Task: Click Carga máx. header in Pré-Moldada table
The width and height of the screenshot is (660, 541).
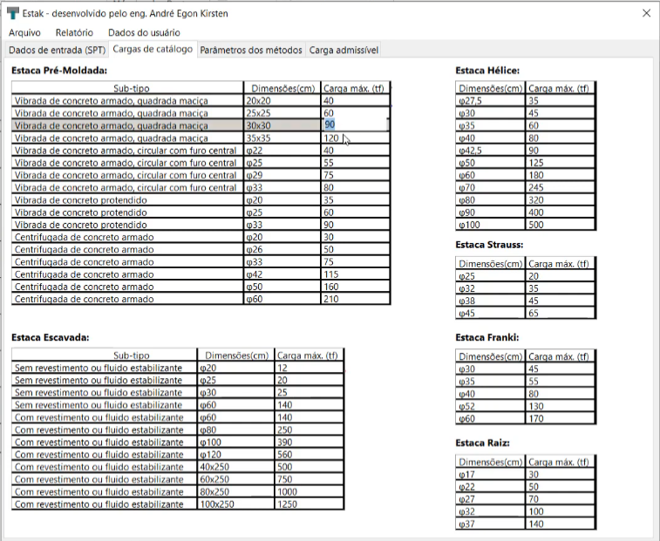Action: click(x=355, y=88)
